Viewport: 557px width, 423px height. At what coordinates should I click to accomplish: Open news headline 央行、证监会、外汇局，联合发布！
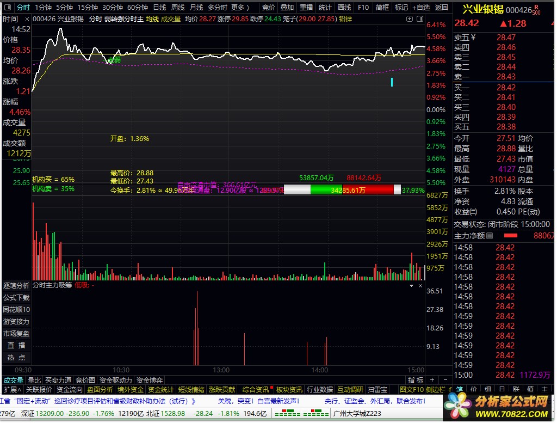pyautogui.click(x=375, y=401)
